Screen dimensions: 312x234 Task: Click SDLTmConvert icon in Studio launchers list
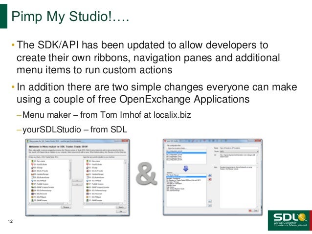(32, 193)
